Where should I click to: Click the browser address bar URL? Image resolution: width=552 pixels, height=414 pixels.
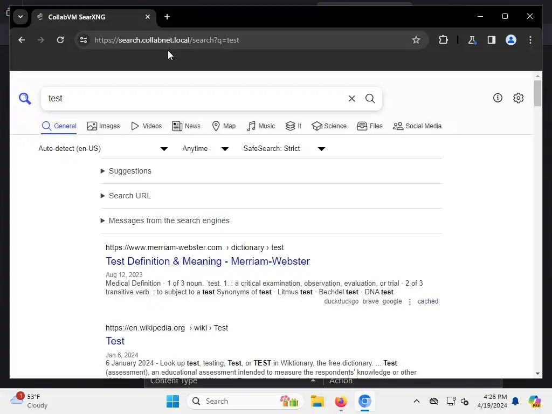tap(167, 40)
